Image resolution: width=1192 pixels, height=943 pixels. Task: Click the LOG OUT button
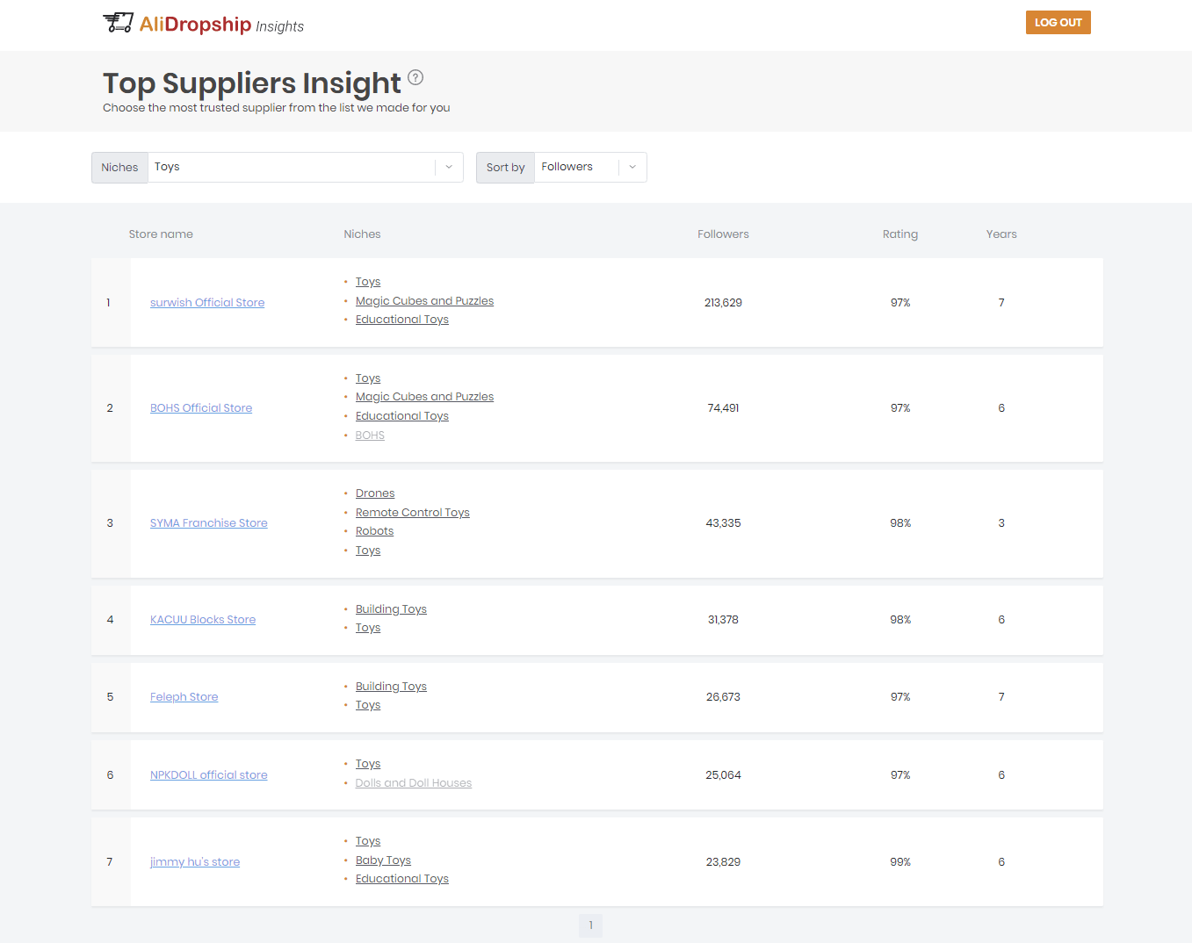(1058, 22)
